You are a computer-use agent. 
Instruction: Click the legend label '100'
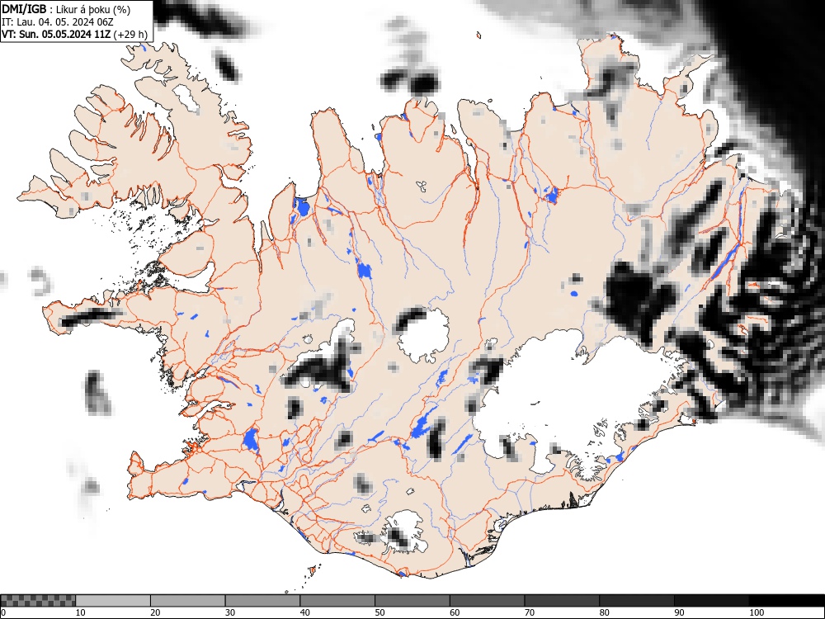point(756,612)
